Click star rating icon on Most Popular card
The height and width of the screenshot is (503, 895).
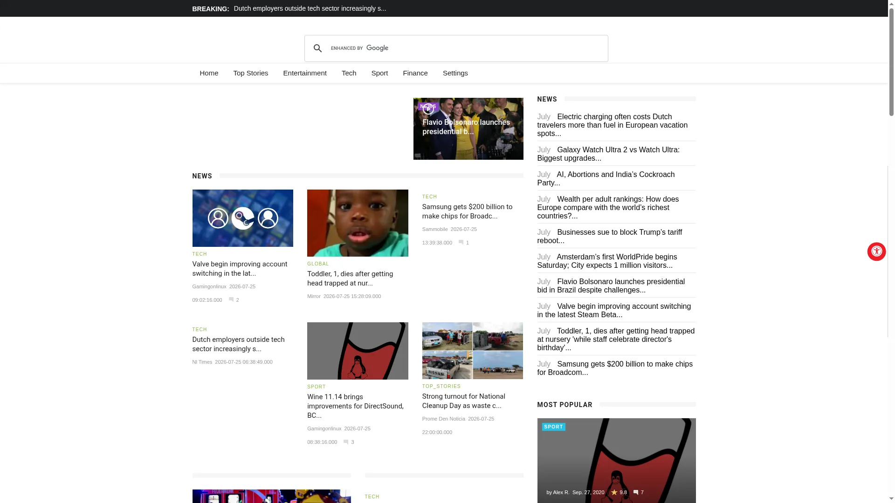tap(614, 492)
